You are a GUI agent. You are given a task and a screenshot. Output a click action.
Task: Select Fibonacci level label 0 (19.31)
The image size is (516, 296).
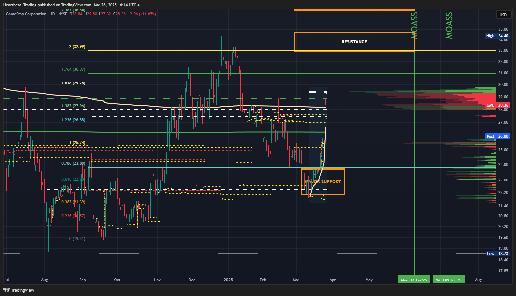[x=77, y=238]
